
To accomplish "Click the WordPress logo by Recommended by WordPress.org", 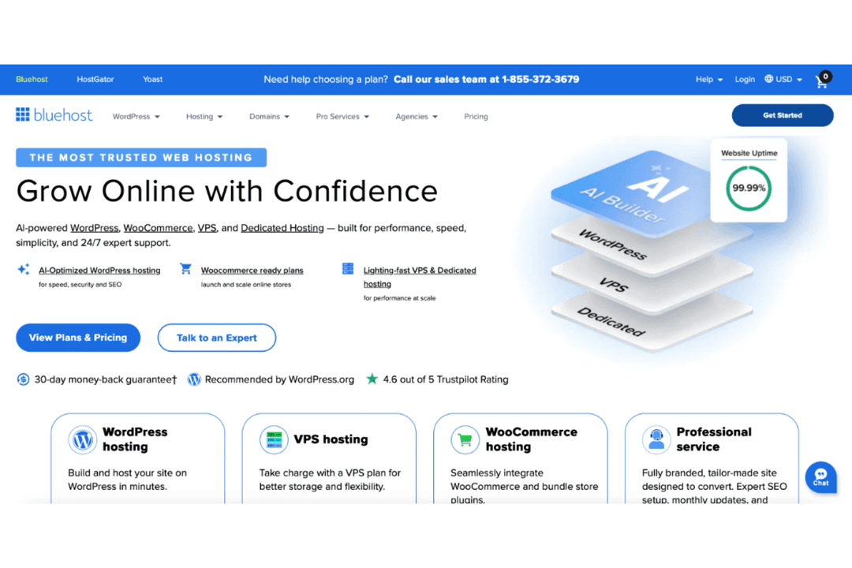I will pyautogui.click(x=194, y=379).
